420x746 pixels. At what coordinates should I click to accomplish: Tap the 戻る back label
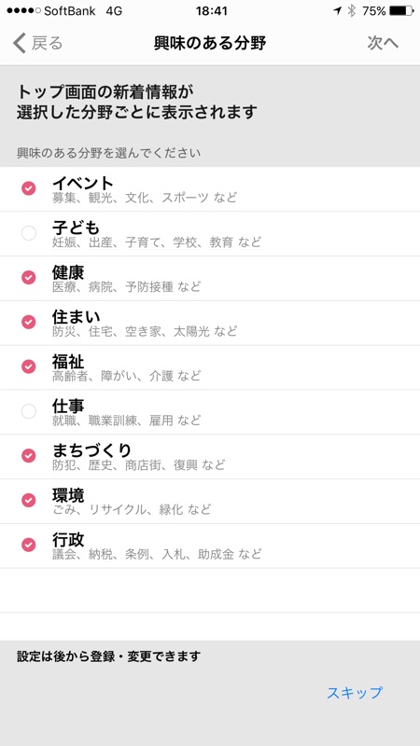(48, 43)
